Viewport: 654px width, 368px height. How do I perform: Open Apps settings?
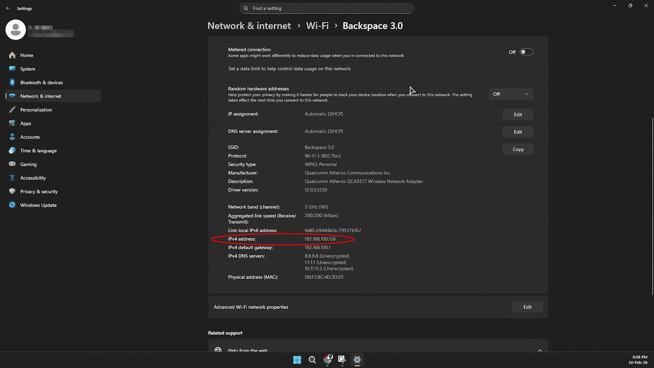point(53,123)
